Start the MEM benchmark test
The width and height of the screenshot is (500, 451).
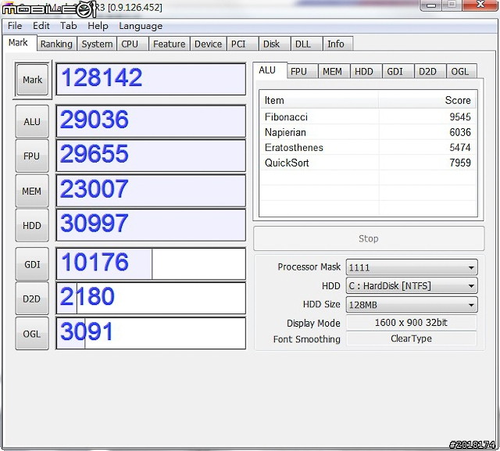31,191
